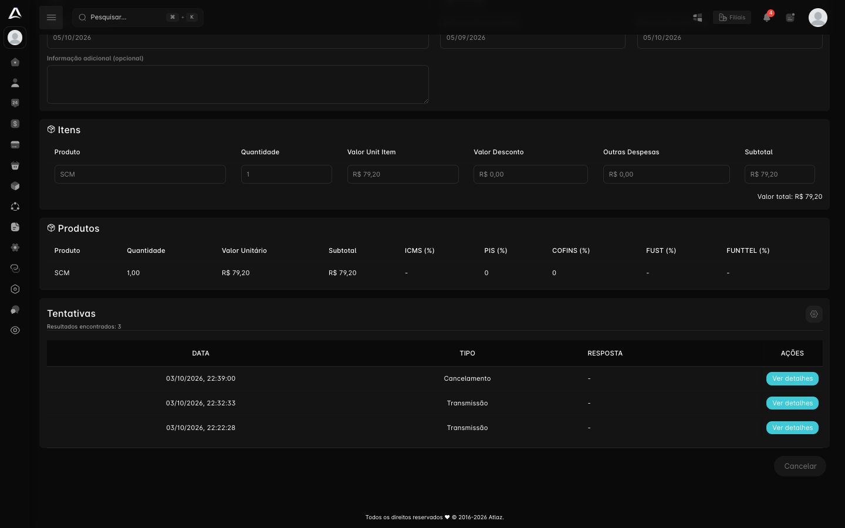Click the Produto field with SCM

pyautogui.click(x=140, y=174)
